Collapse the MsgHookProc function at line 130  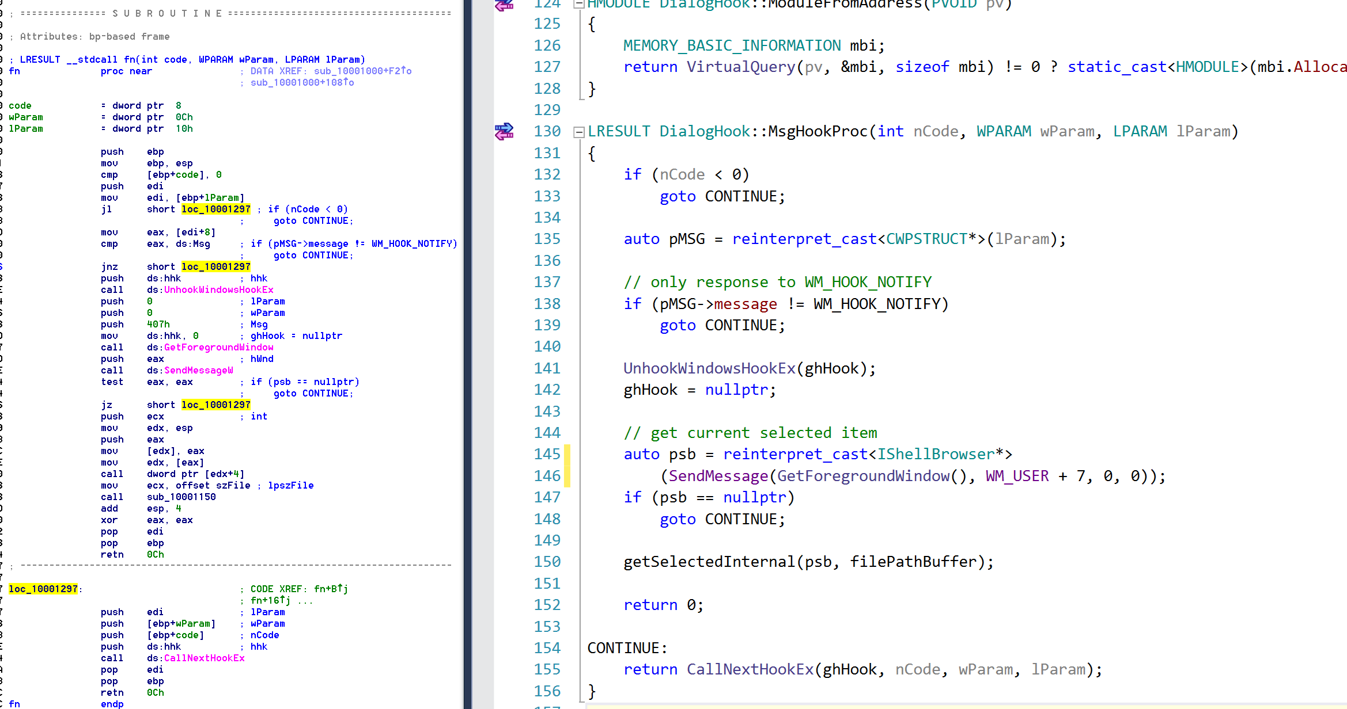coord(579,132)
